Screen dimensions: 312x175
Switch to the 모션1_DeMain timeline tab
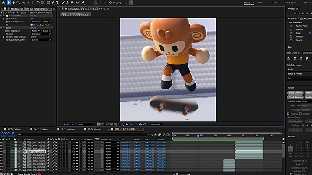click(x=14, y=129)
